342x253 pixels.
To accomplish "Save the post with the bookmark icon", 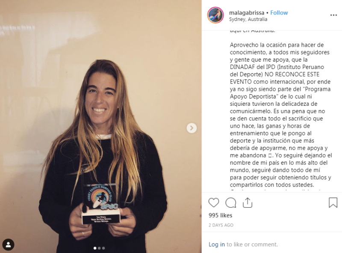I will [333, 202].
